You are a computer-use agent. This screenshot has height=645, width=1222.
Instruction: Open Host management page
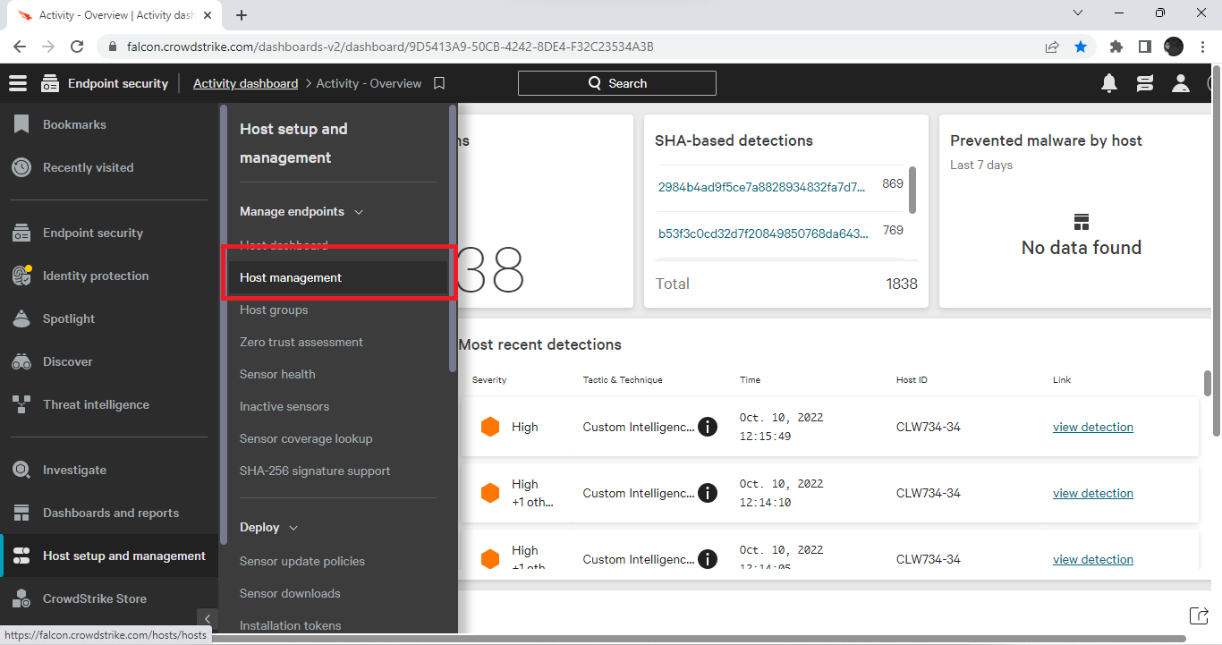[x=338, y=277]
